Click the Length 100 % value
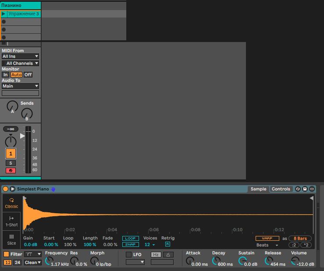This screenshot has width=324, height=271. click(x=90, y=245)
